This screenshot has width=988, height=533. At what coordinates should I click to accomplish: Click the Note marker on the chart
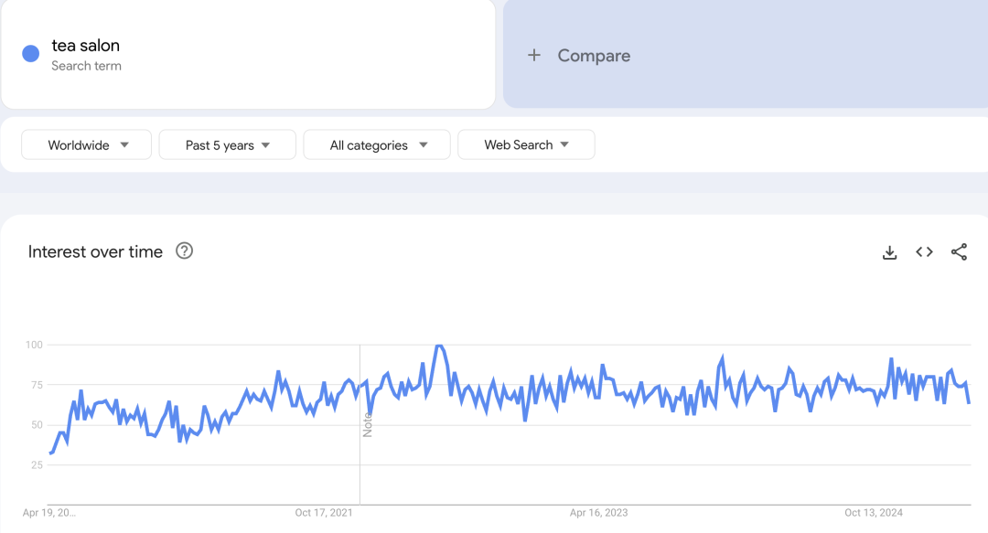pos(368,425)
